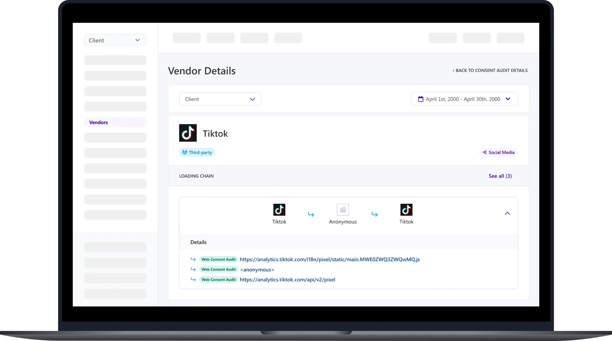Click the <anonymous> detail entry
The image size is (612, 341).
(257, 269)
